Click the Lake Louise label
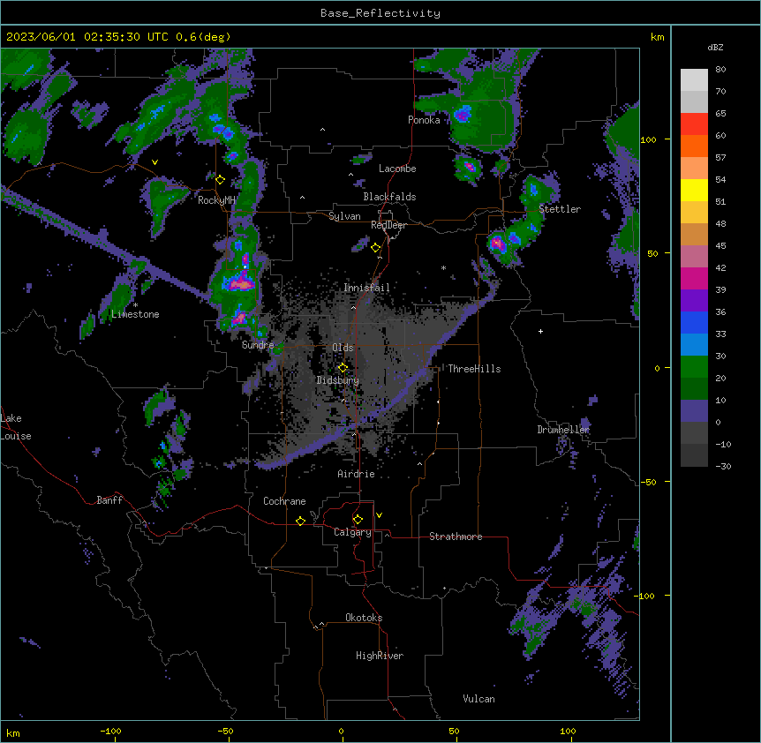This screenshot has height=743, width=761. click(16, 427)
